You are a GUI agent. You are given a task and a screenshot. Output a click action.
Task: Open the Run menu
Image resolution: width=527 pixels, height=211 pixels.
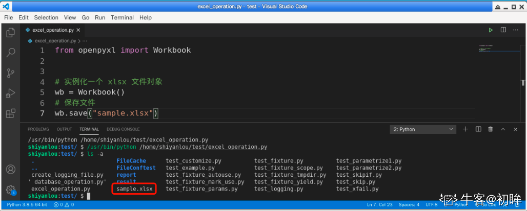coord(100,17)
